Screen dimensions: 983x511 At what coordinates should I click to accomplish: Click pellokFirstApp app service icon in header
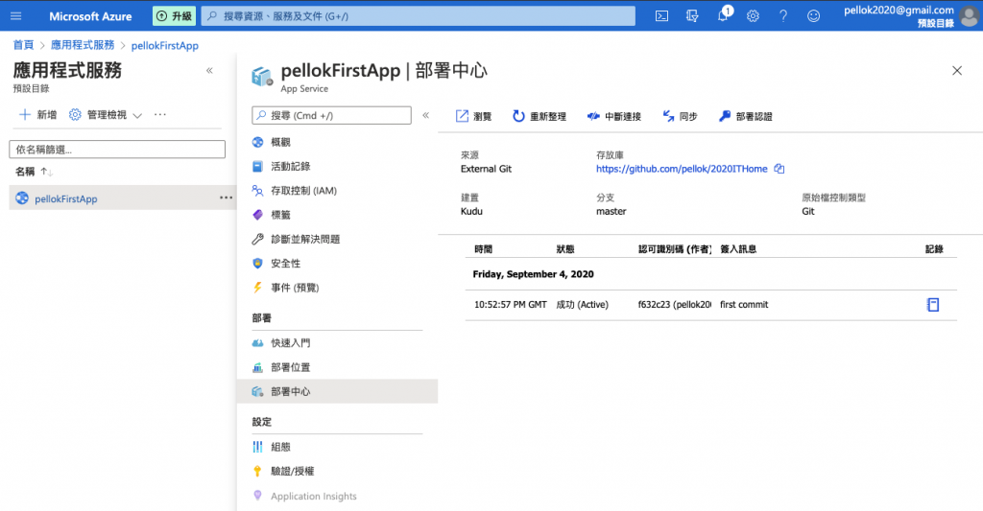pos(262,77)
